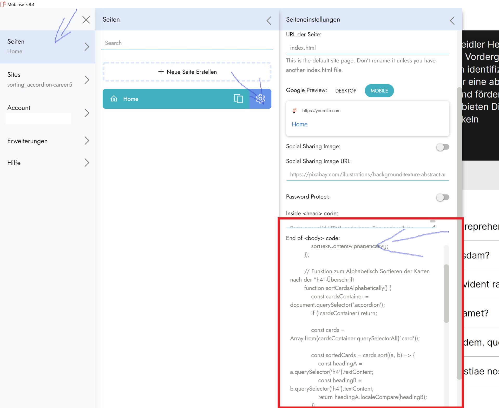Enable the Password Protect toggle
499x408 pixels.
(x=443, y=197)
